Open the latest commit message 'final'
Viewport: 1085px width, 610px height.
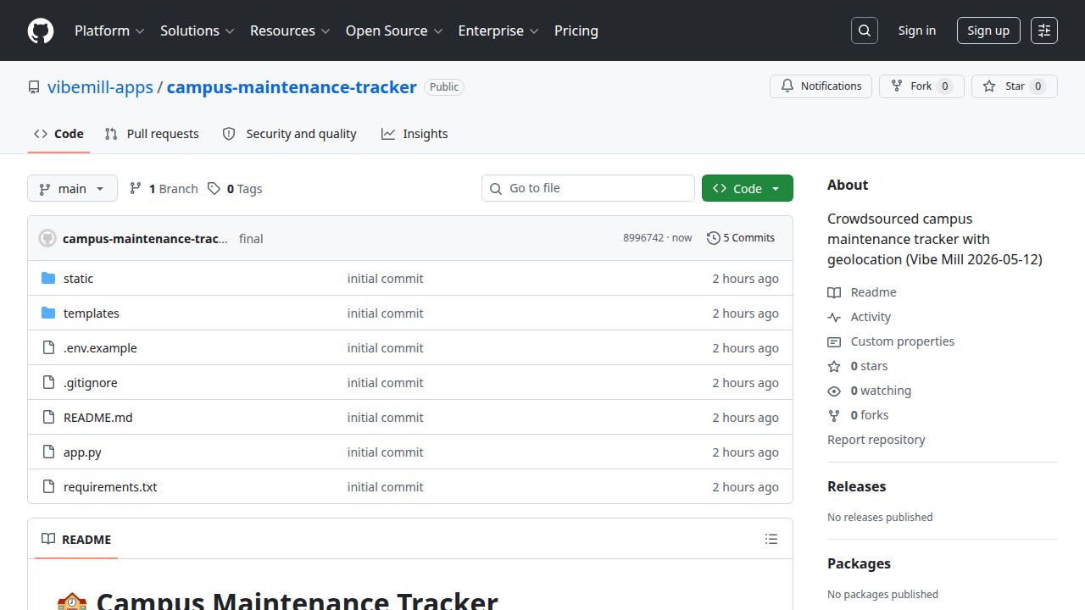[x=251, y=239]
